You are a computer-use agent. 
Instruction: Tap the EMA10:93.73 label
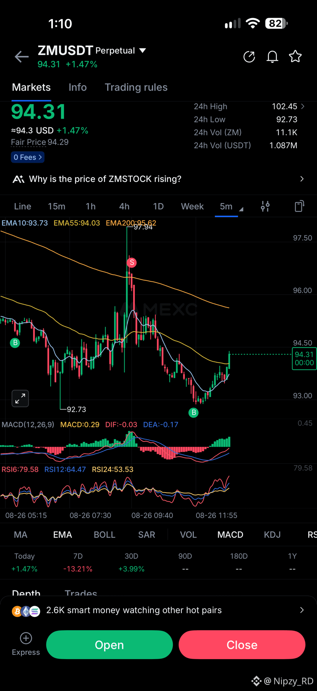point(25,223)
